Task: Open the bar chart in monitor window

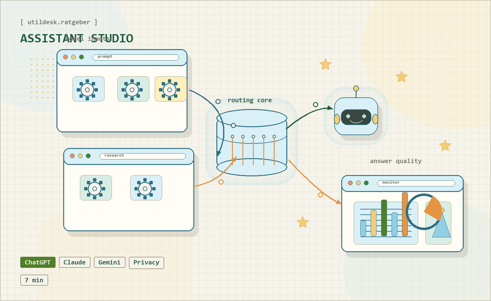Action: pyautogui.click(x=385, y=223)
